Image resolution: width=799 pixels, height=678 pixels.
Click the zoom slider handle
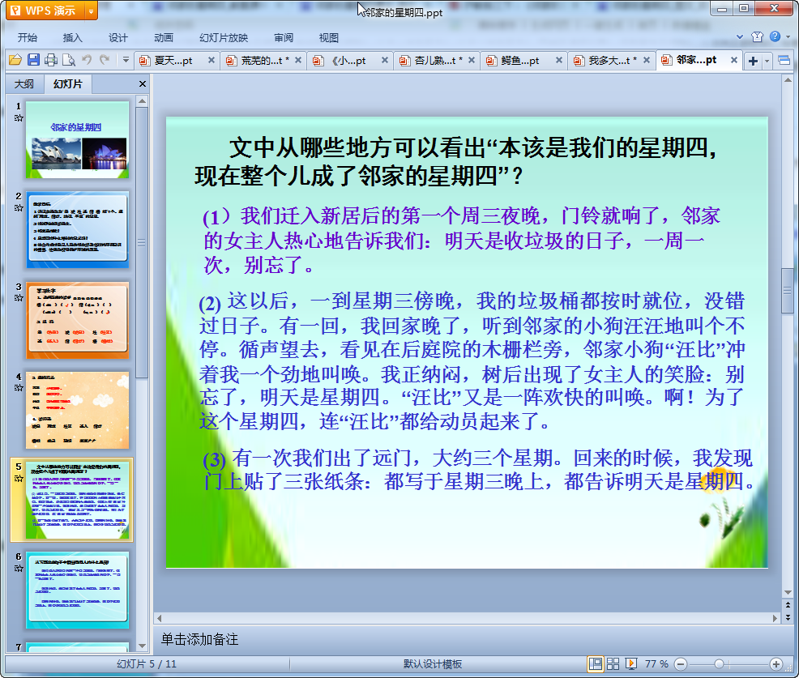point(719,664)
